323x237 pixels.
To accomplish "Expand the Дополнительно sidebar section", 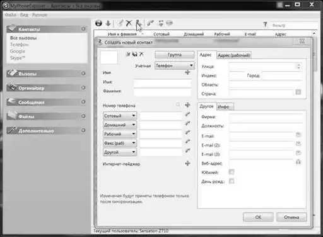I will pyautogui.click(x=83, y=130).
